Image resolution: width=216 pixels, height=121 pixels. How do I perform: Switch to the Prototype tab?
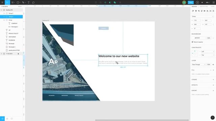point(204,6)
